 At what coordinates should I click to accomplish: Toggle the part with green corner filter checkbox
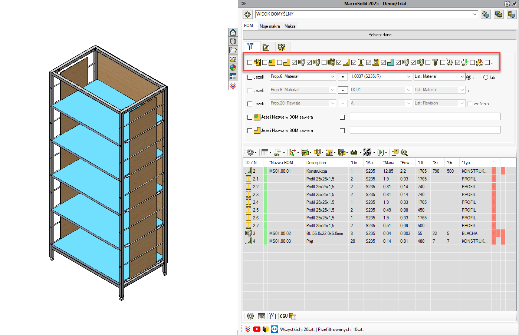(265, 63)
